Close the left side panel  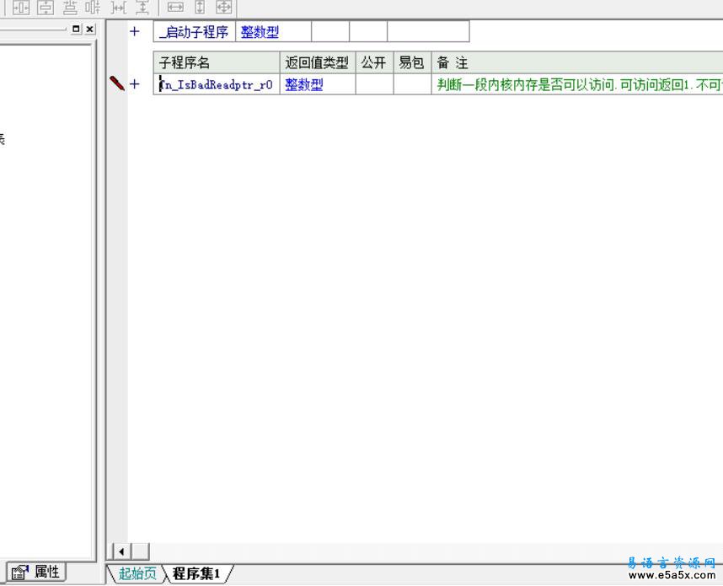(90, 29)
